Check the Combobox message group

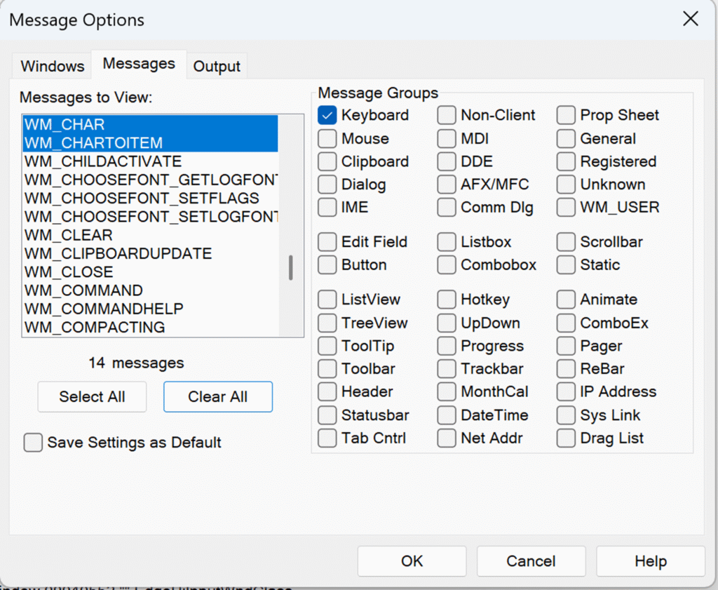click(447, 265)
